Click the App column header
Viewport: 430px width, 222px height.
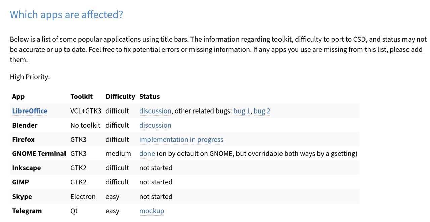(18, 97)
